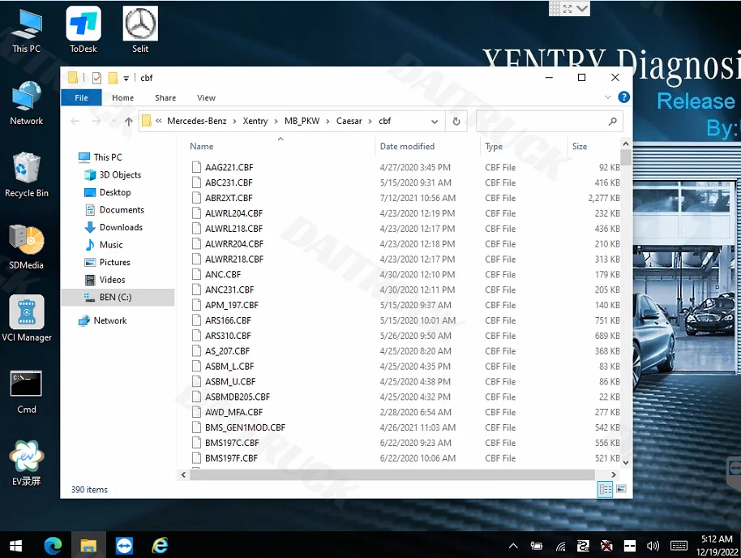Open the recent locations dropdown arrow
The height and width of the screenshot is (558, 741).
click(114, 121)
